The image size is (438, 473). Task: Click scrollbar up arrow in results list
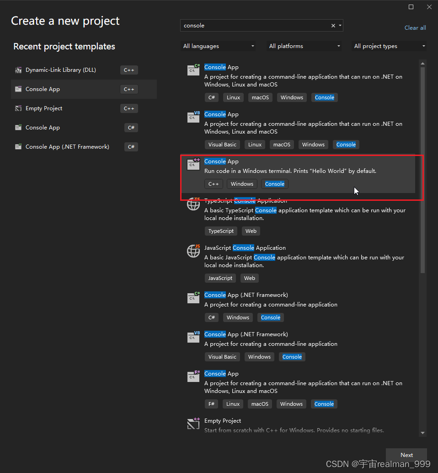pos(422,63)
